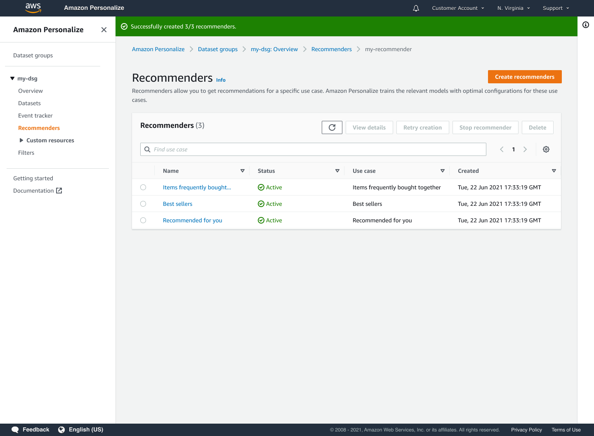
Task: Click the Find use case search field
Action: (313, 149)
